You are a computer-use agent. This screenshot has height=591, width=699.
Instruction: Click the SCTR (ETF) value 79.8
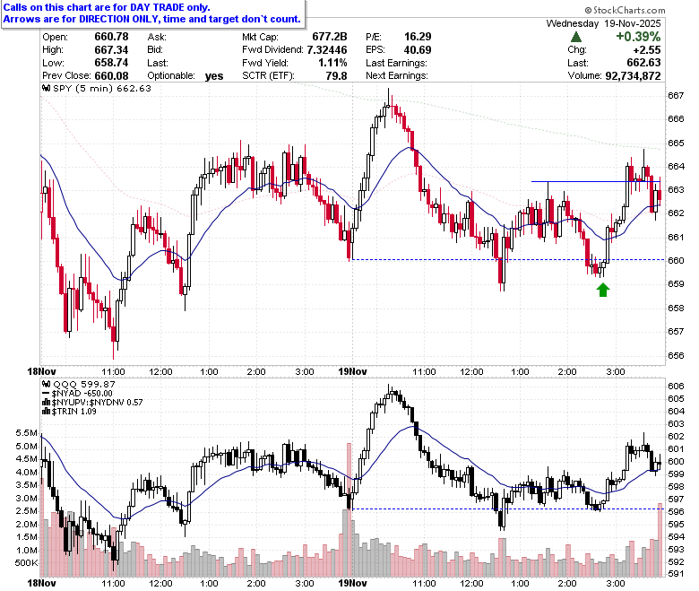coord(336,76)
